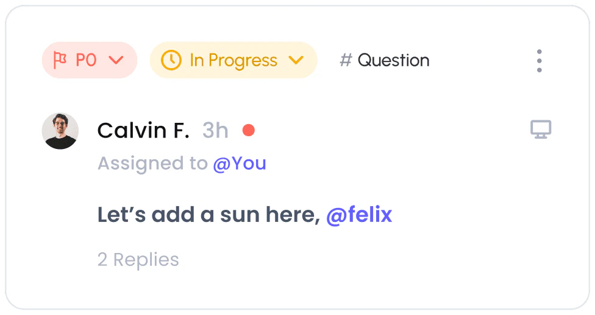Open the @felix mention
This screenshot has height=315, width=595.
click(x=359, y=215)
